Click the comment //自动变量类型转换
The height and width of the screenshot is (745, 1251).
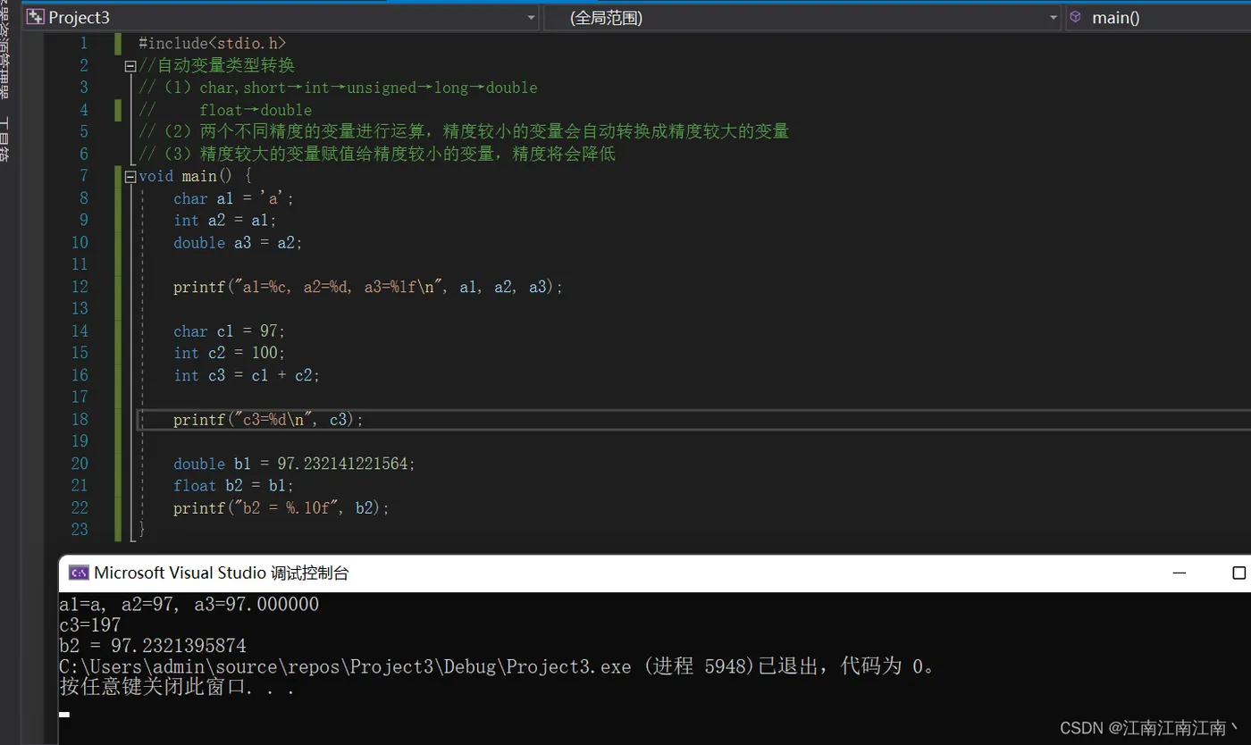pos(216,66)
